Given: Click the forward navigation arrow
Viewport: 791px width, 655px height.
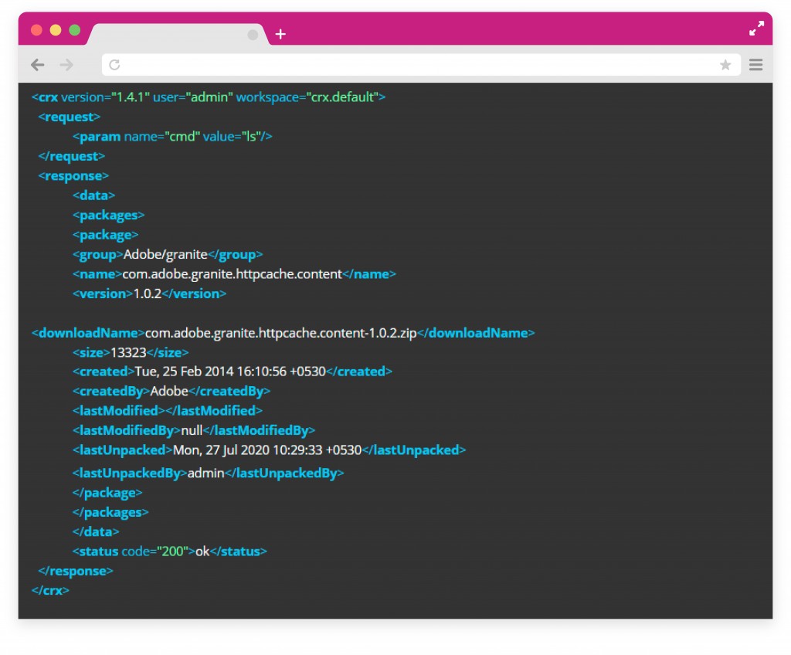Looking at the screenshot, I should 66,65.
